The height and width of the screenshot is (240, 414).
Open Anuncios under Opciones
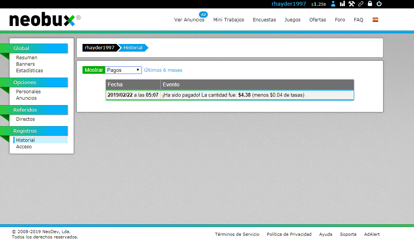[x=26, y=98]
